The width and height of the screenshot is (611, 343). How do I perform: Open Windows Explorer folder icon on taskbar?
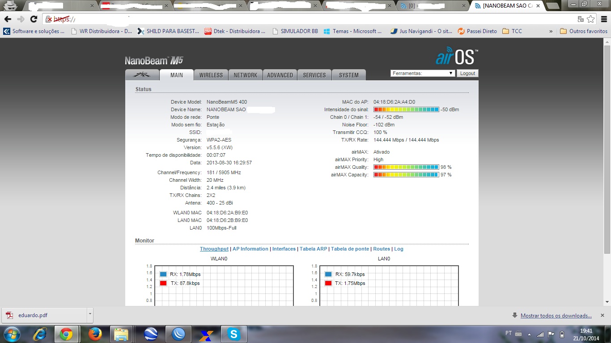[x=121, y=334]
